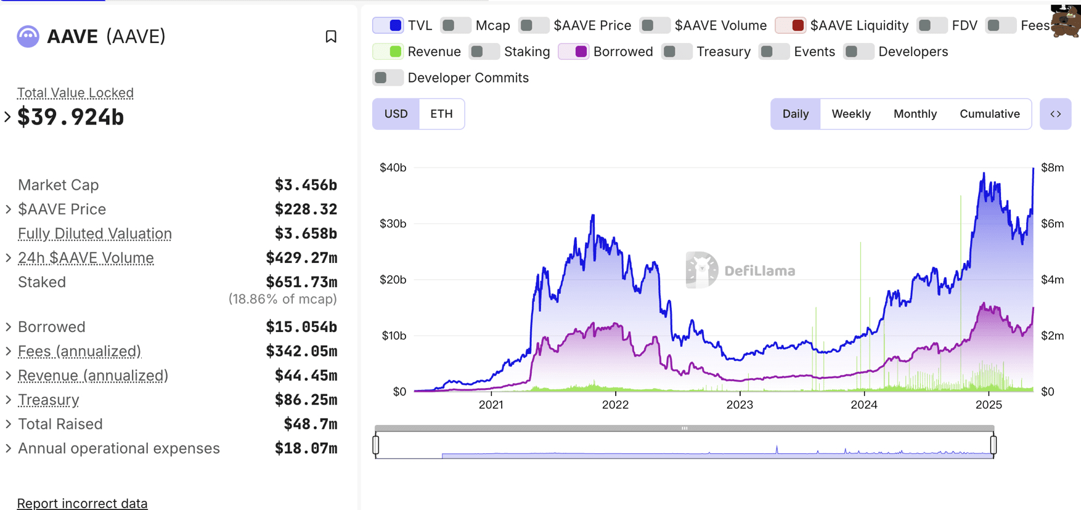This screenshot has height=510, width=1081.
Task: Expand the Annual operational expenses row
Action: tap(8, 448)
